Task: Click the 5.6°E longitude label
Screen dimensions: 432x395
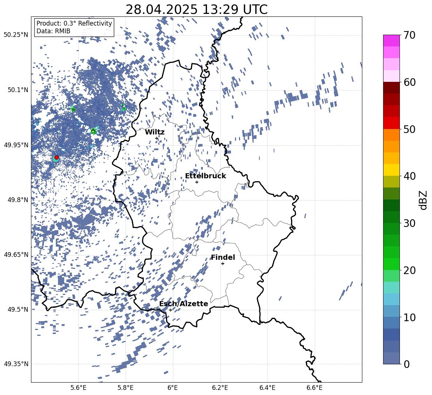Action: (78, 388)
